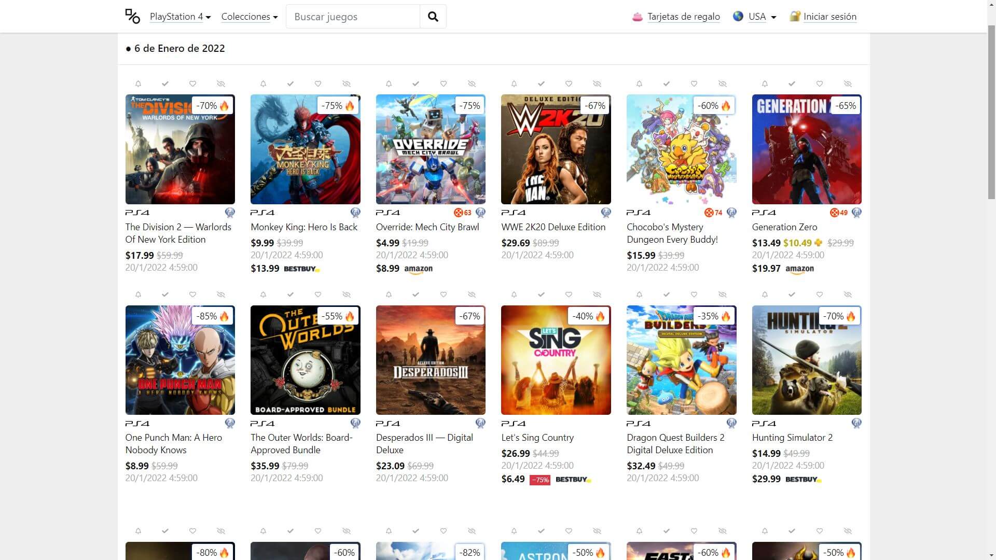The image size is (996, 560).
Task: Click Iniciar sesión to sign in
Action: point(829,17)
